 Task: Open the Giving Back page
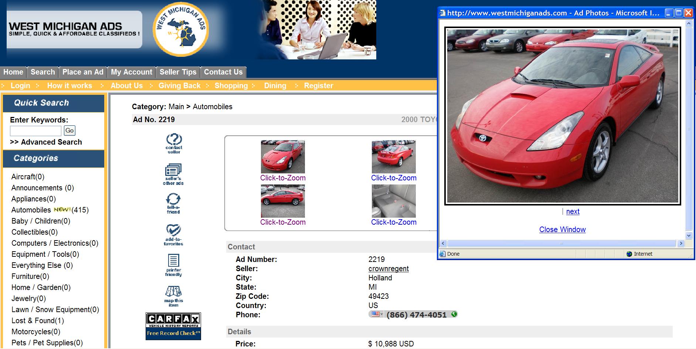[179, 86]
